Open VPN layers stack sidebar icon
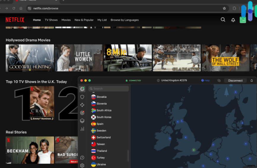The image size is (257, 168). pos(82,121)
